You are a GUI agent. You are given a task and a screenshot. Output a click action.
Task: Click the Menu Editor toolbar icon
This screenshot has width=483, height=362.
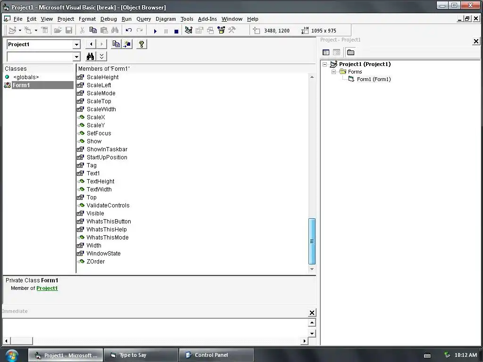coord(45,30)
